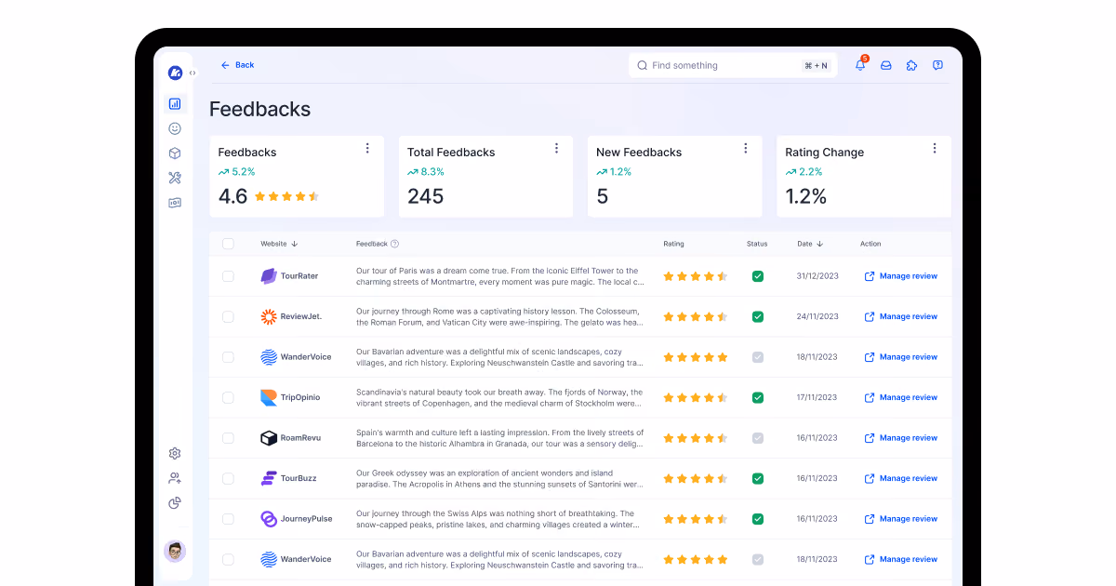This screenshot has width=1116, height=586.
Task: Open the tools wrench sidebar icon
Action: (x=175, y=178)
